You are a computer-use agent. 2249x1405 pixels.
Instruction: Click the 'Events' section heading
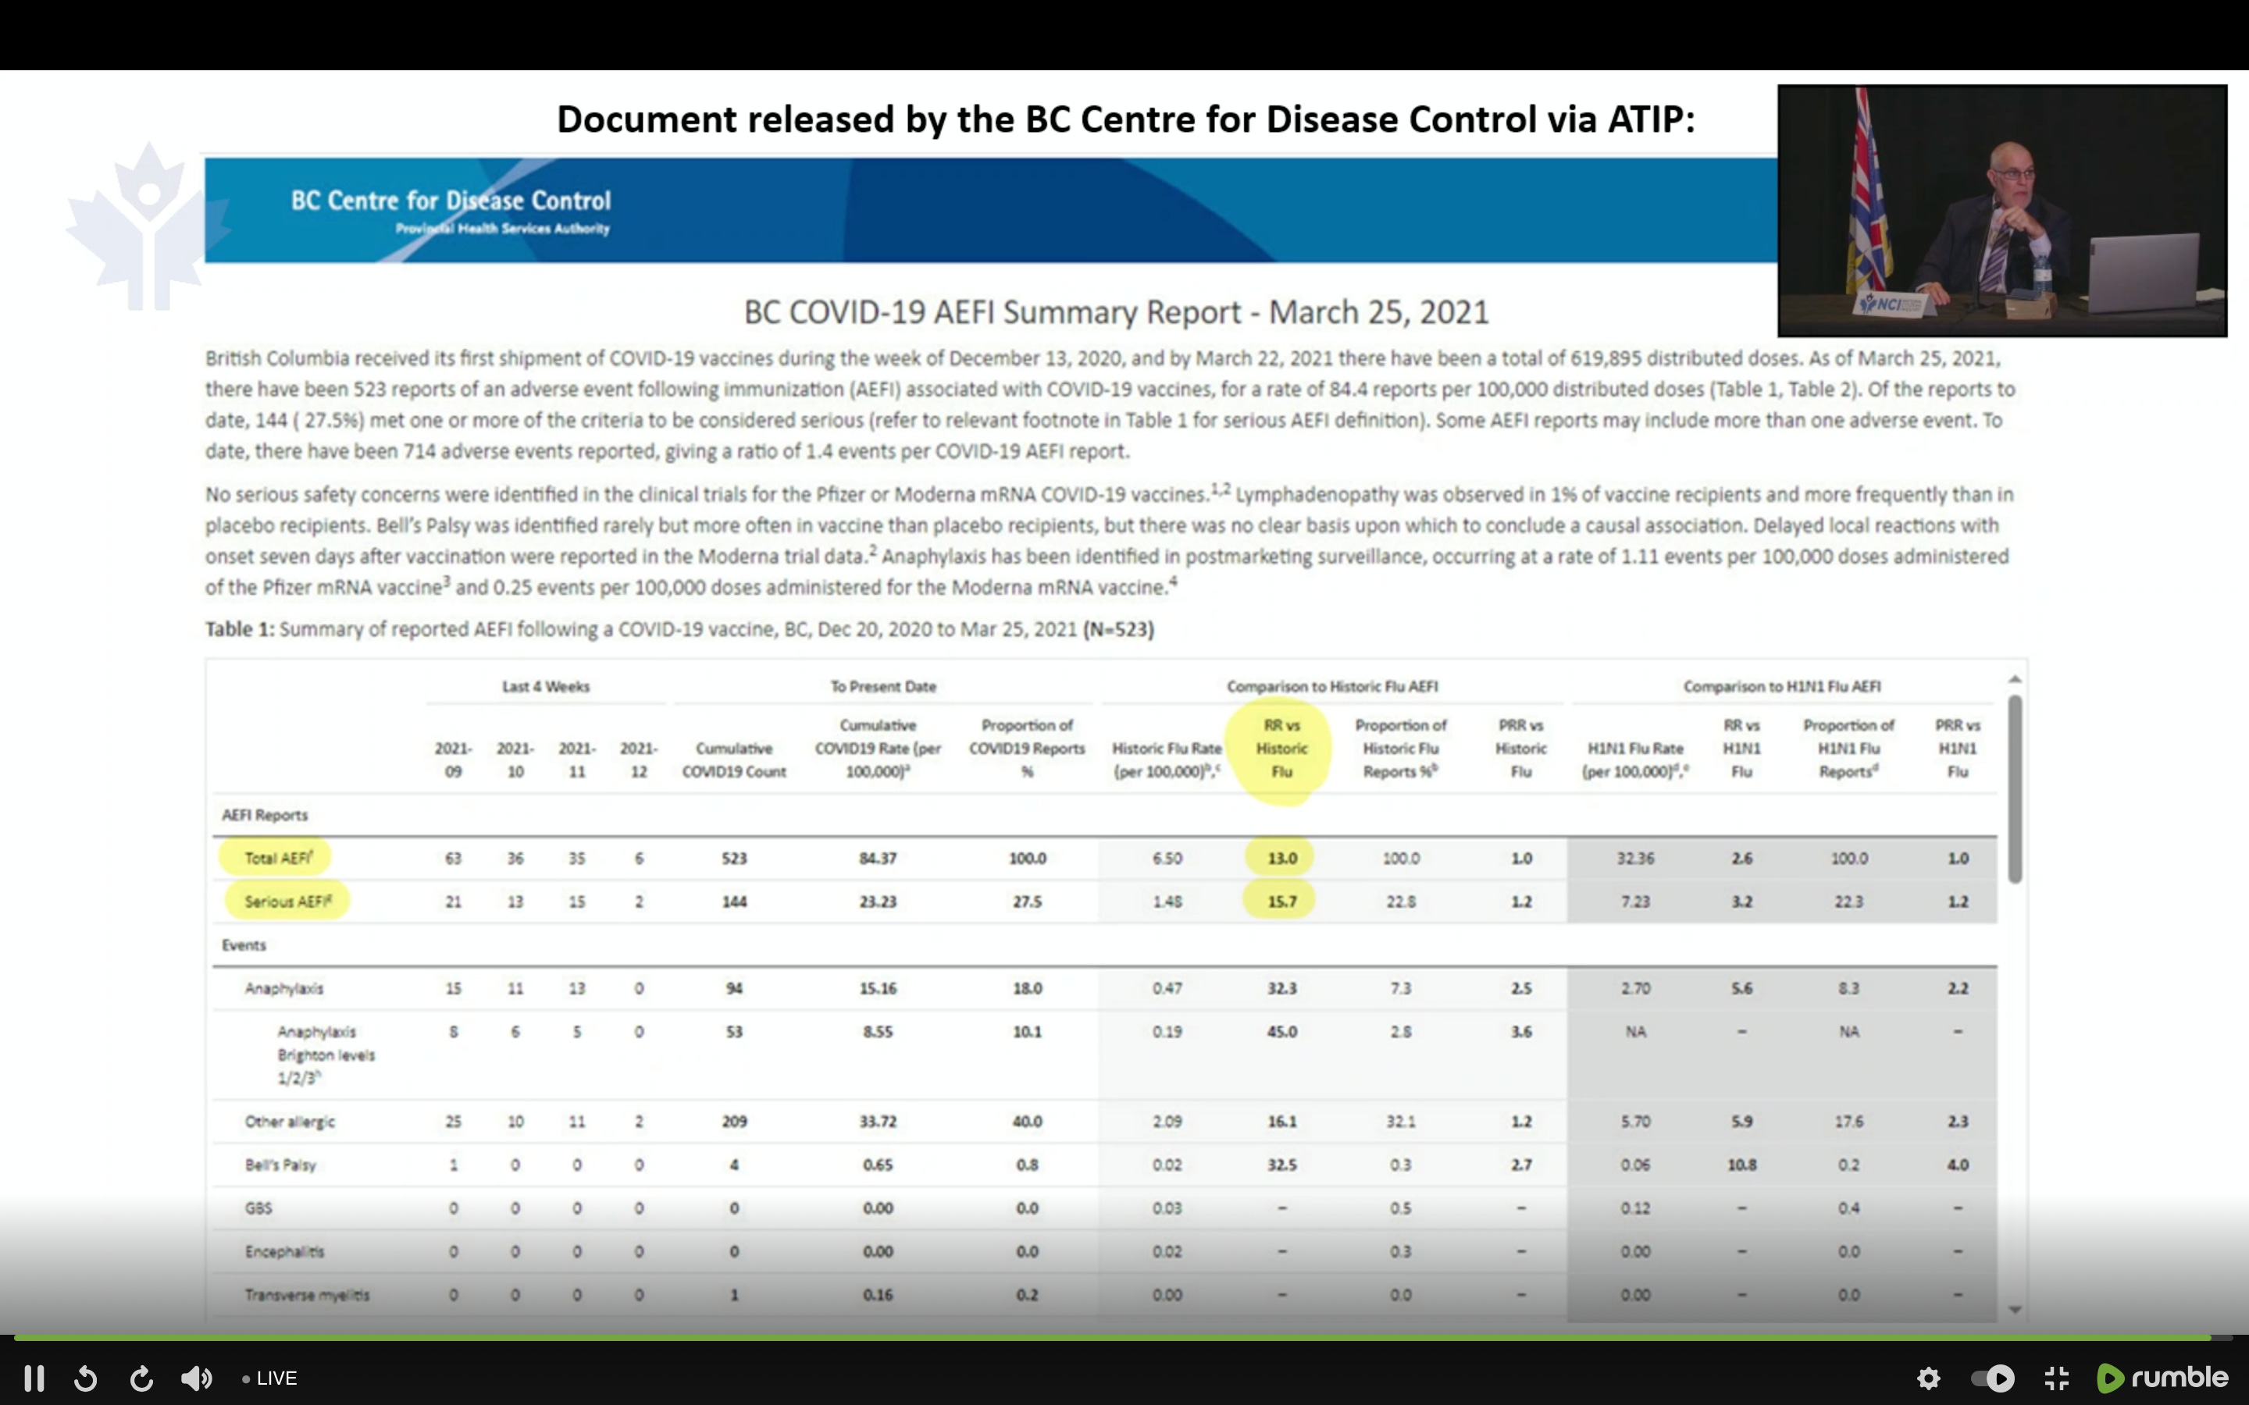tap(244, 945)
